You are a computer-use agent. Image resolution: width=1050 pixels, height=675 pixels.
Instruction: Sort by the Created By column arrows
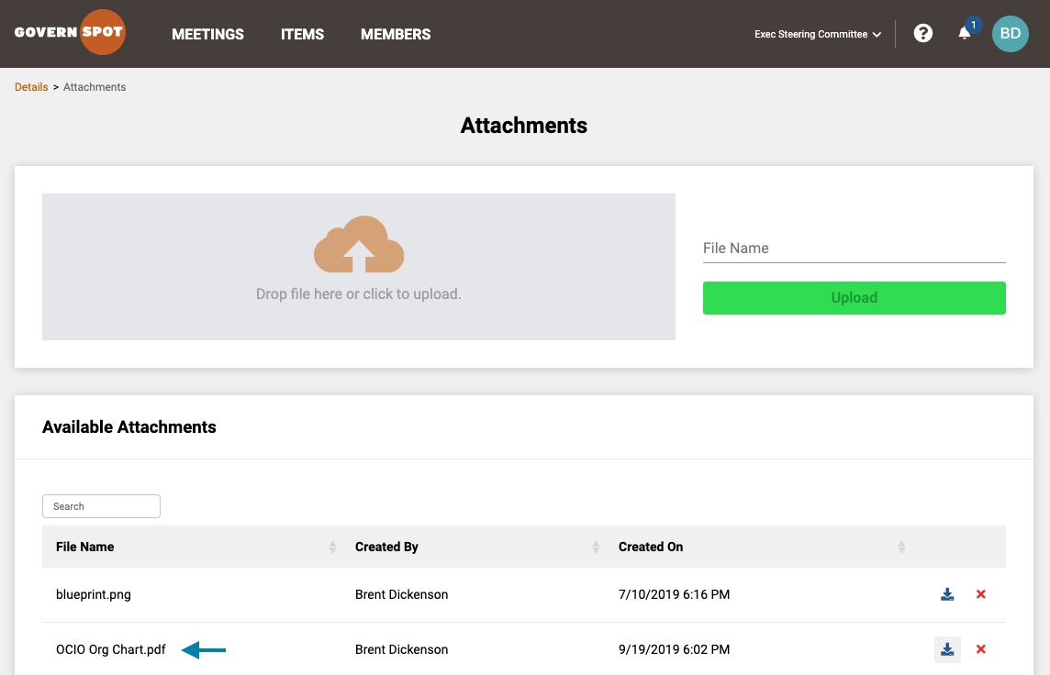[x=596, y=548]
